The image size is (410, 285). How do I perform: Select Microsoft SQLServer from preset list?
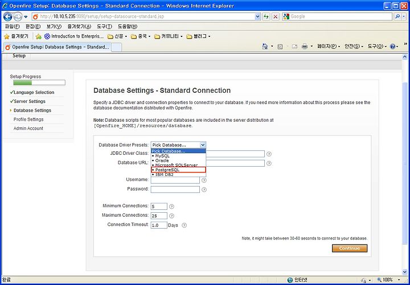(178, 166)
